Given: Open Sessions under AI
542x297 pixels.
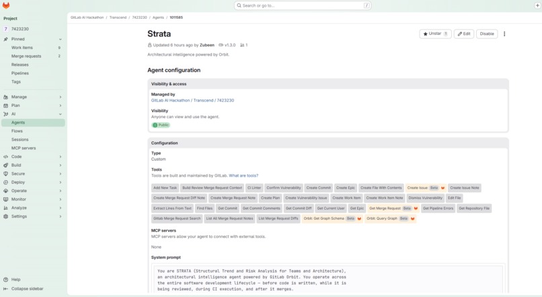Looking at the screenshot, I should coord(33,140).
